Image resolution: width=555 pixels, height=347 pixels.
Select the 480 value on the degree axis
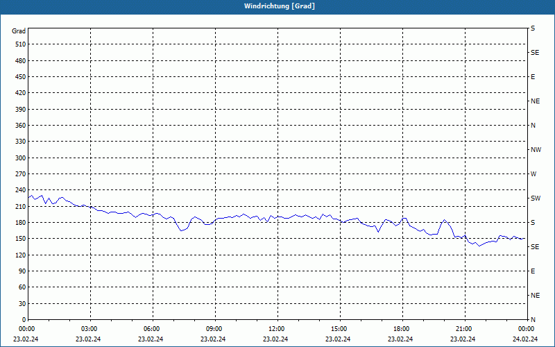point(21,61)
